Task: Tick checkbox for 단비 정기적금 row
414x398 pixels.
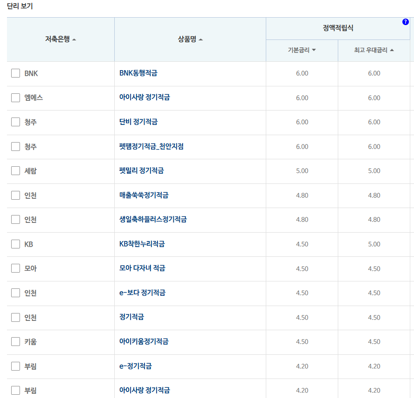Action: tap(16, 122)
